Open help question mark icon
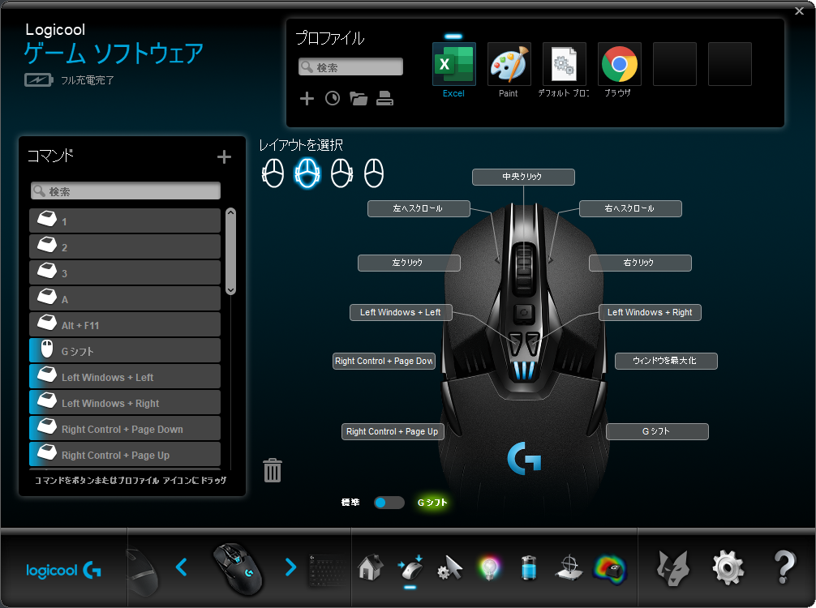The width and height of the screenshot is (816, 608). pos(784,567)
